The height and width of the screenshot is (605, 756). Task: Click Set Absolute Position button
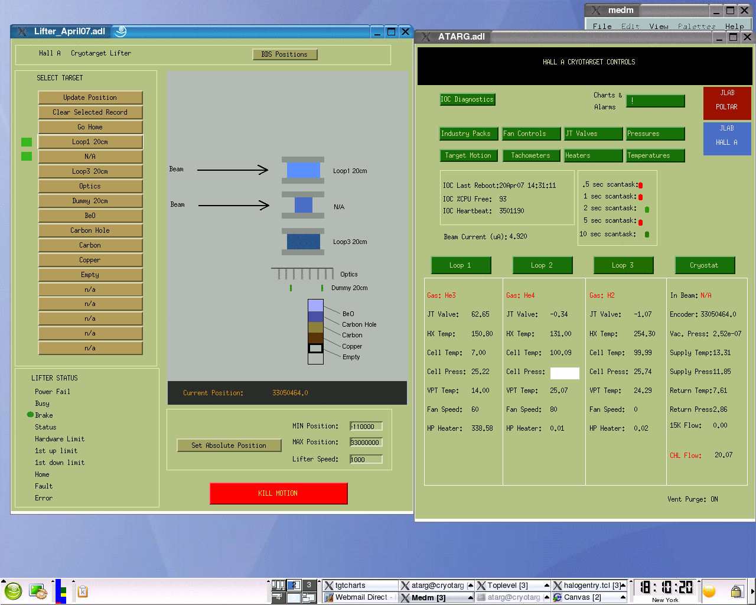click(x=229, y=445)
